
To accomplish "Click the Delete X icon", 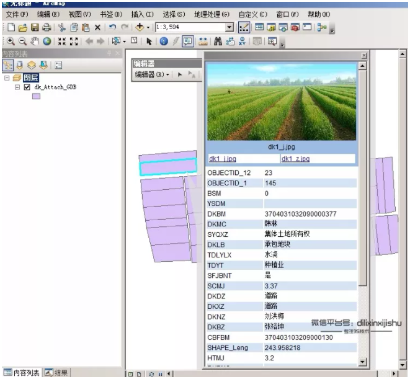I will [97, 27].
